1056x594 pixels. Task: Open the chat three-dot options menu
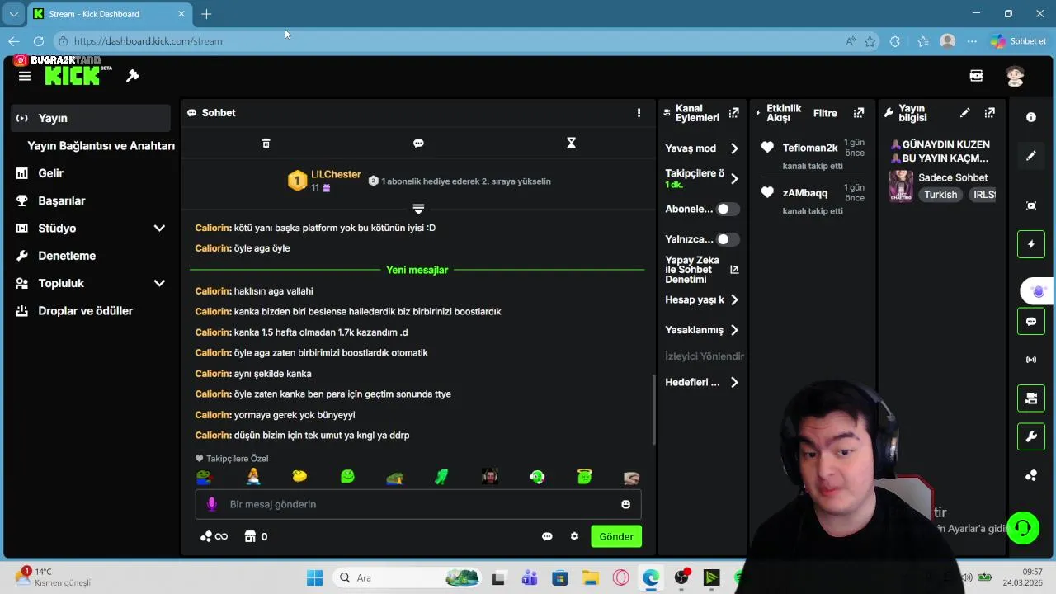point(639,113)
